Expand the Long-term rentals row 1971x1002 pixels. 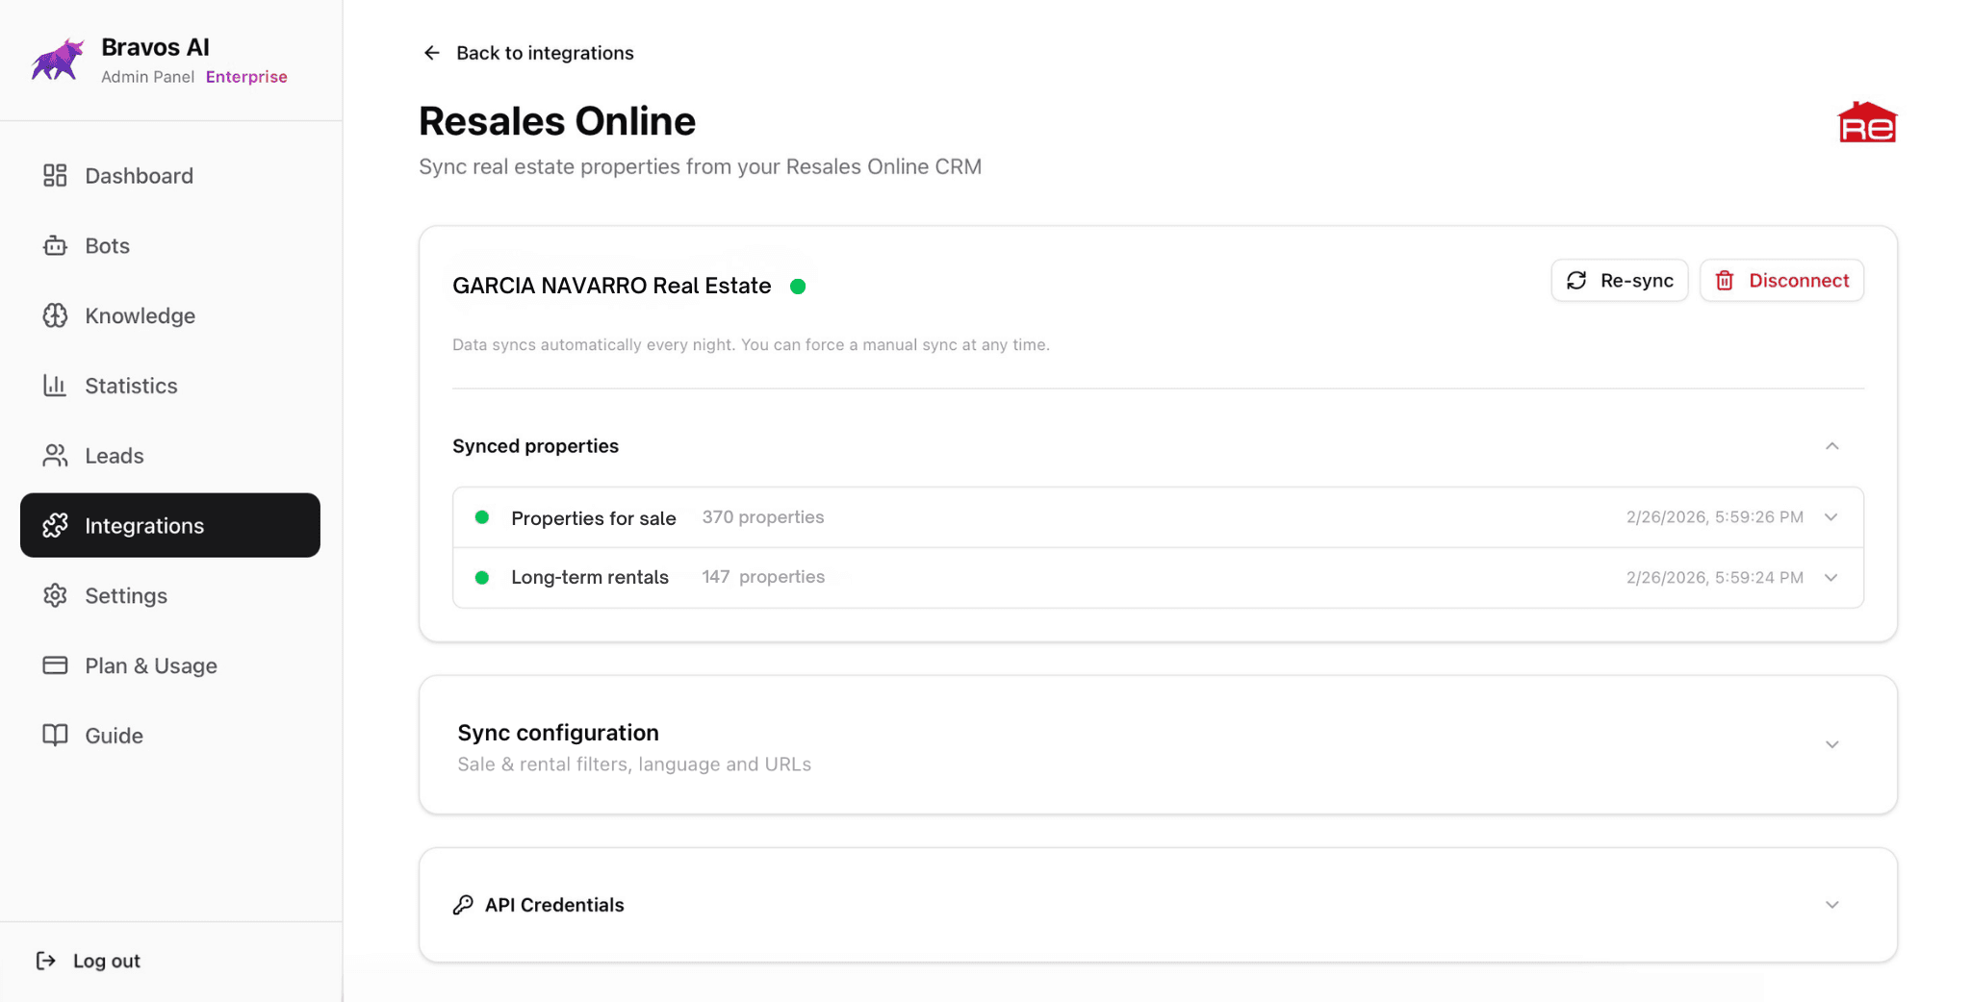pos(1830,577)
